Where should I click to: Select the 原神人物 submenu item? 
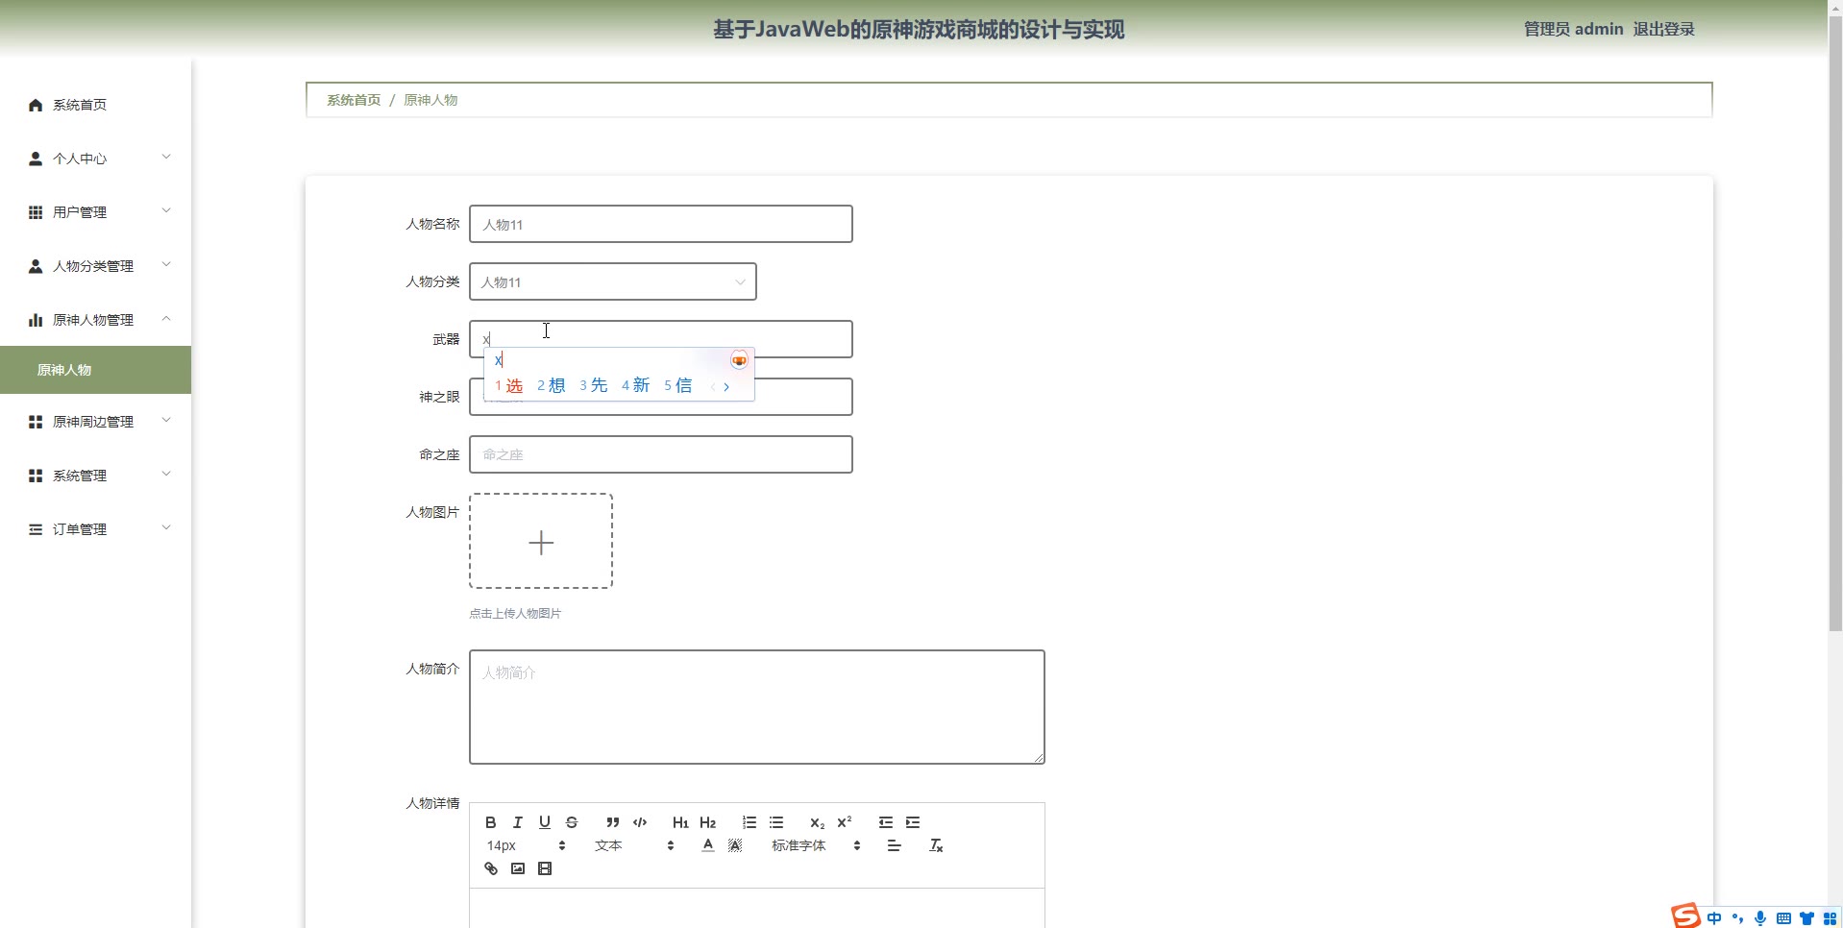(x=96, y=370)
